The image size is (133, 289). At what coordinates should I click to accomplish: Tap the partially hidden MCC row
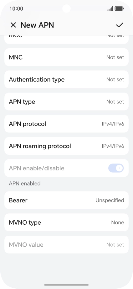[66, 40]
